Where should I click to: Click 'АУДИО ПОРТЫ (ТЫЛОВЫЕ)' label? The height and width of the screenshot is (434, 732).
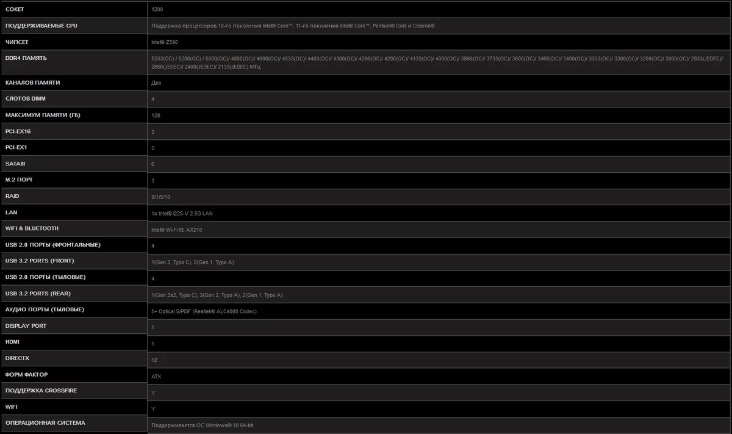[x=45, y=309]
